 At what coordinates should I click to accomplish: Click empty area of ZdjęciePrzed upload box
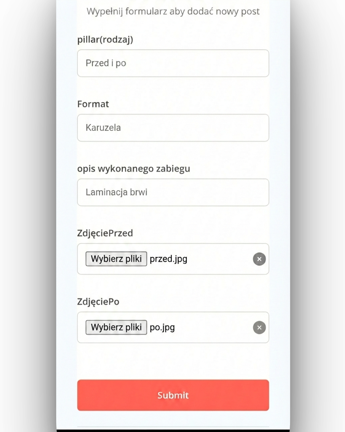220,259
